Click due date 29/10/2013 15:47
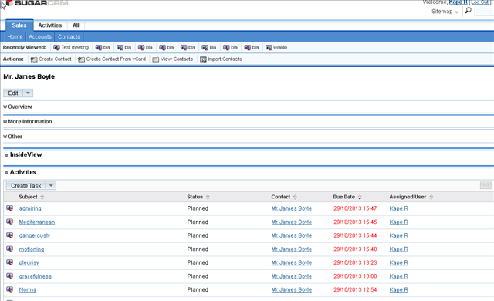The height and width of the screenshot is (301, 494). point(355,208)
